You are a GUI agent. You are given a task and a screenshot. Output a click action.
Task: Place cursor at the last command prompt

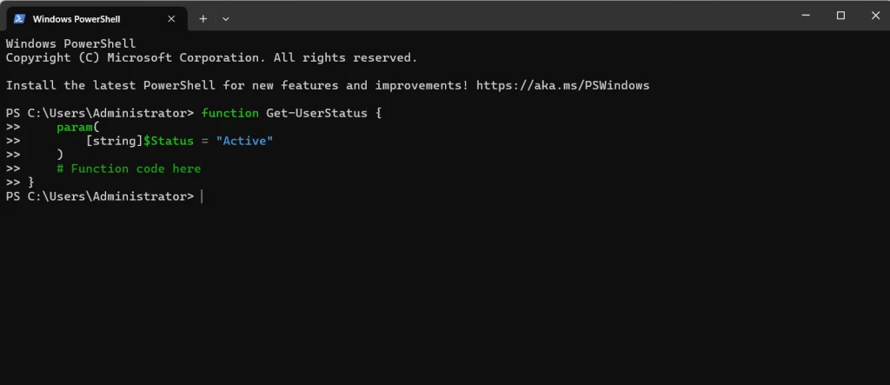pos(202,196)
